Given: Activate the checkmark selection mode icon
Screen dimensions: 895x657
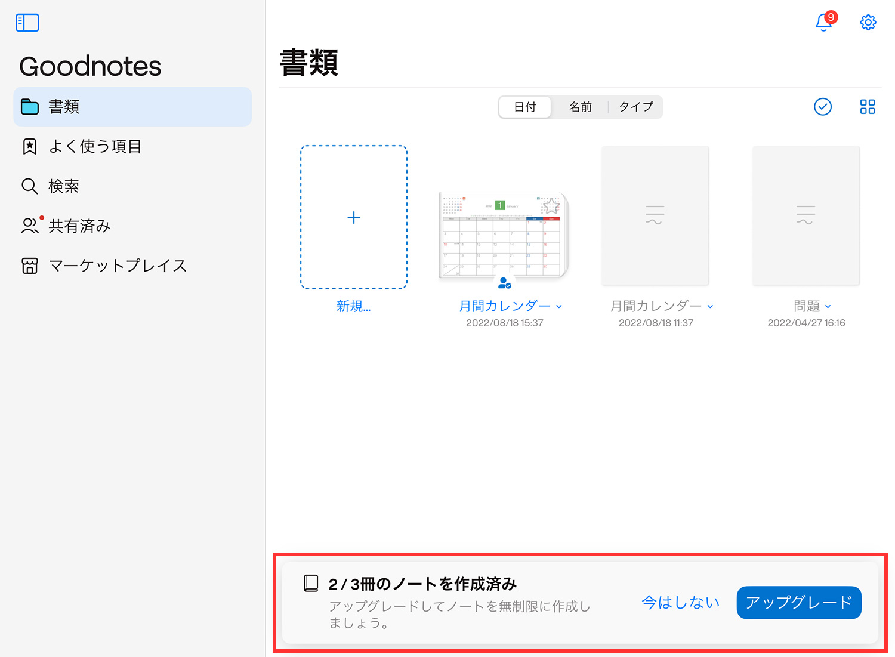Looking at the screenshot, I should coord(823,107).
